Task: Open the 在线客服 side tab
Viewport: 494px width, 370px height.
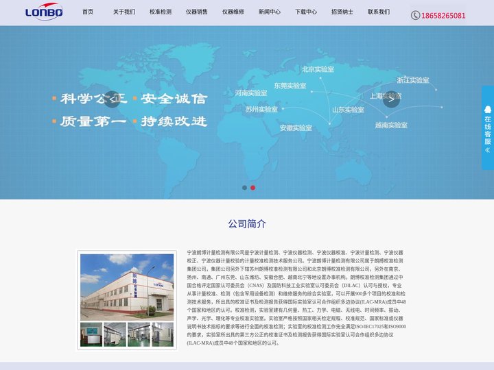Action: pos(488,127)
